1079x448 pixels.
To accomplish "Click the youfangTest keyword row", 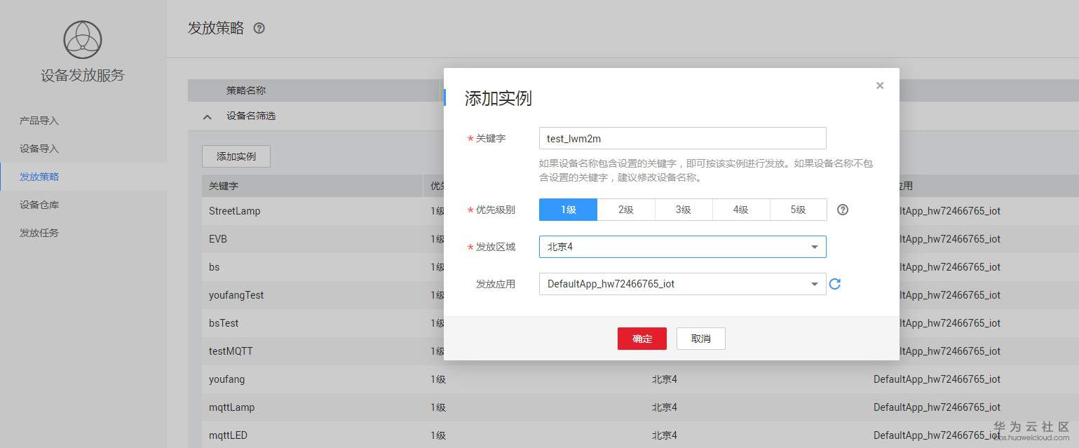I will click(236, 295).
